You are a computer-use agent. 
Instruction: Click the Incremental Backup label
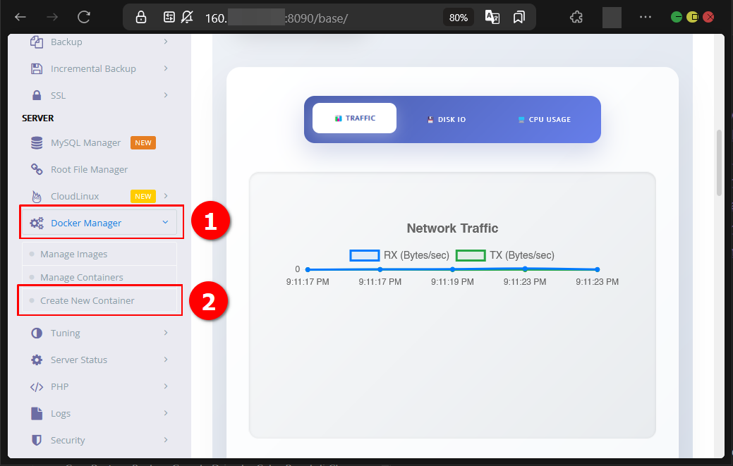(93, 68)
